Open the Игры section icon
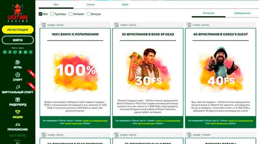The height and width of the screenshot is (144, 259). 18,62
